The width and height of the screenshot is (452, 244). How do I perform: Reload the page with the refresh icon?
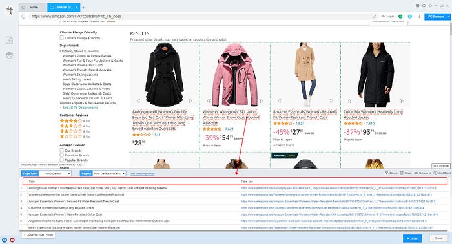pos(24,17)
